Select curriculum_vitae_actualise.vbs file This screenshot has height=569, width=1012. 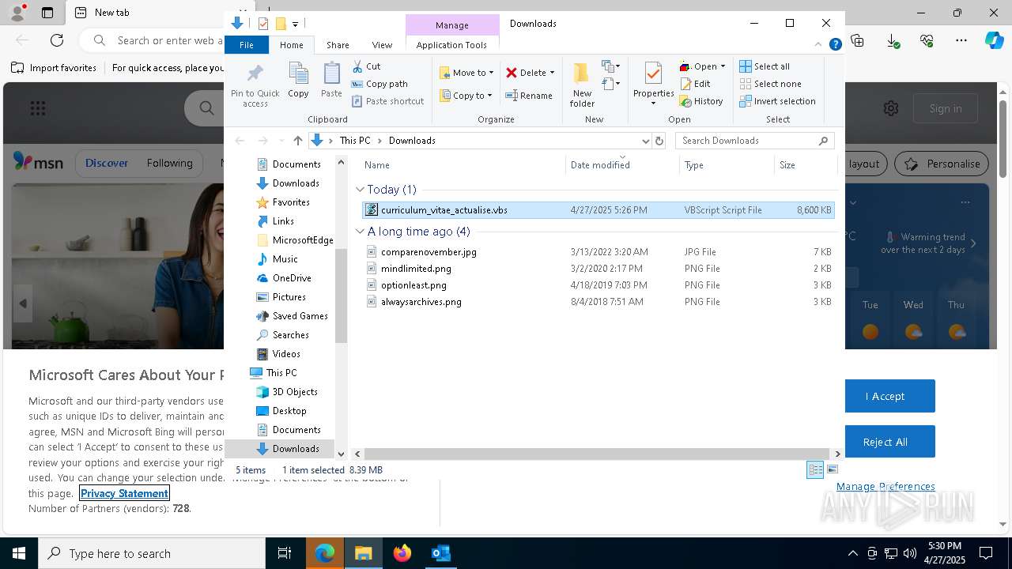[598, 210]
